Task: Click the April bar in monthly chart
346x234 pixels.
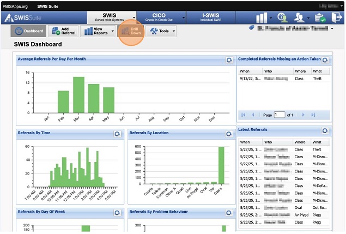Action: pos(94,99)
